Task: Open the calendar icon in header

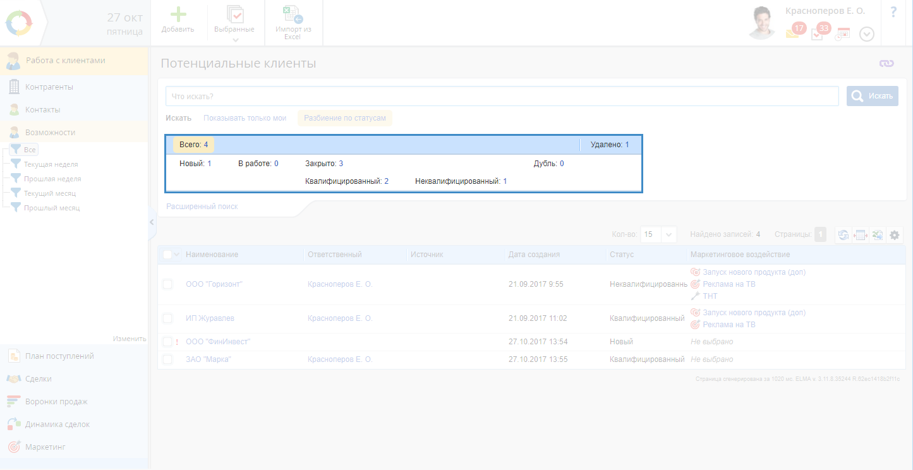Action: [843, 34]
